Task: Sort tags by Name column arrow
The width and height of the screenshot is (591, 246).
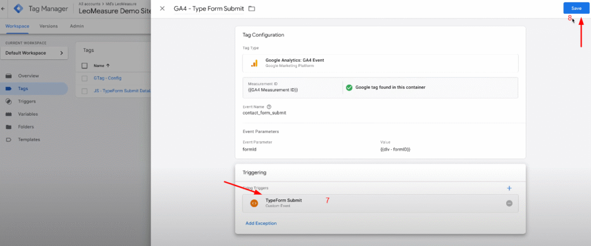Action: (x=108, y=66)
